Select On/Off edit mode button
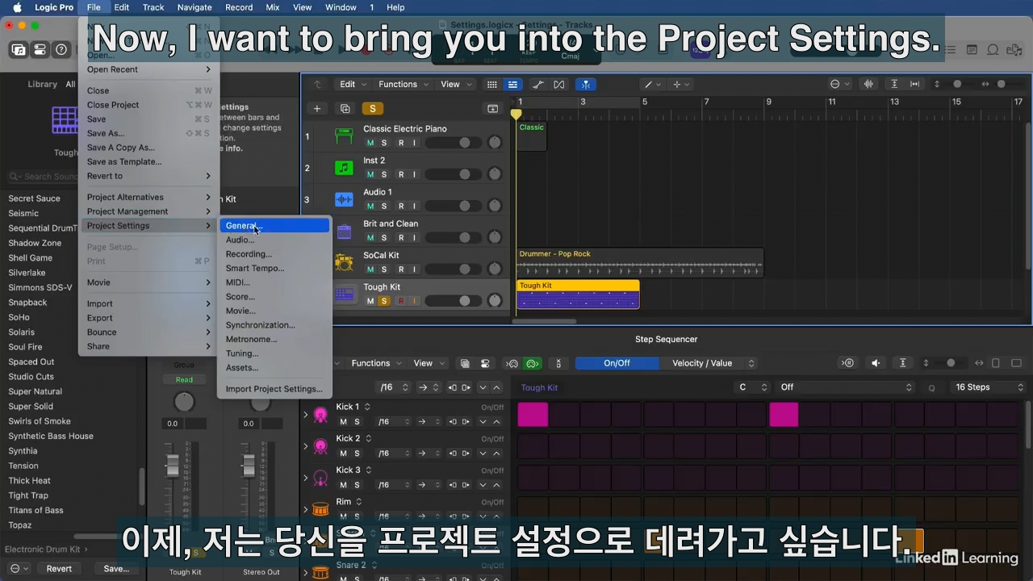The image size is (1033, 581). pos(617,363)
